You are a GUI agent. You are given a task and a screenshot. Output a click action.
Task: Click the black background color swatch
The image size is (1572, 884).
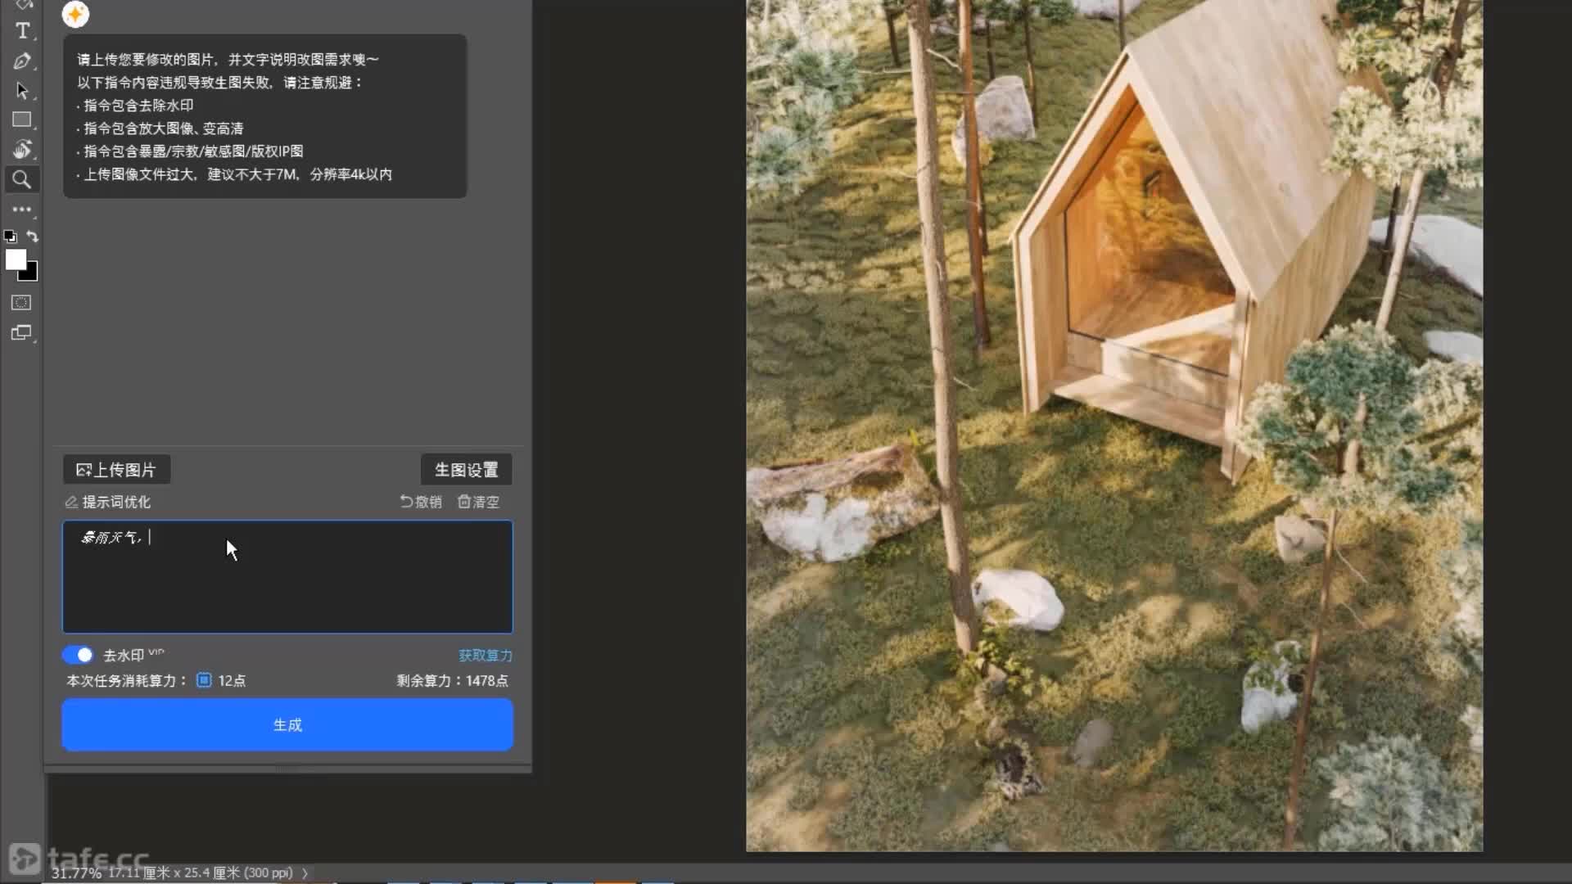point(31,273)
